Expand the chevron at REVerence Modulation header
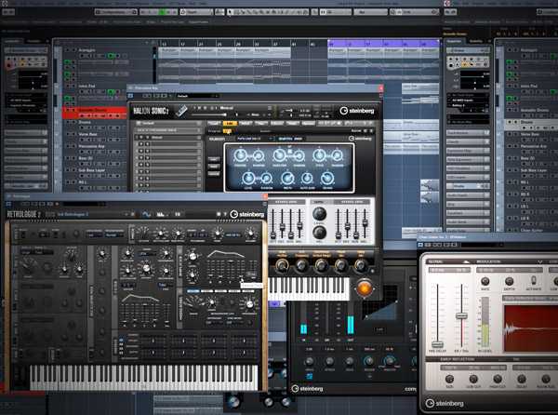 (540, 261)
